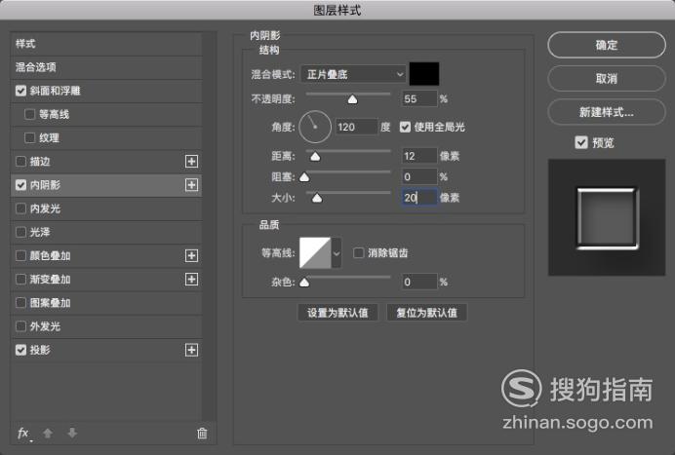
Task: Move effect up with the up arrow icon
Action: (48, 433)
